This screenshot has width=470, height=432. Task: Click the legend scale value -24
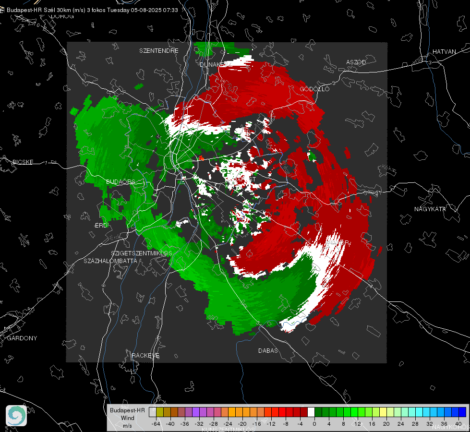tap(228, 424)
